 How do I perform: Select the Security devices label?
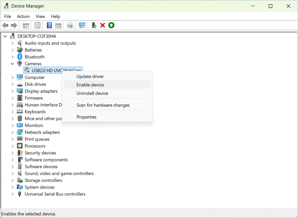[x=40, y=153]
